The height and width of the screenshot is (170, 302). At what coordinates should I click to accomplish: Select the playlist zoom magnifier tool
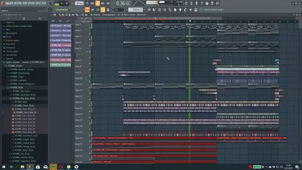click(83, 15)
